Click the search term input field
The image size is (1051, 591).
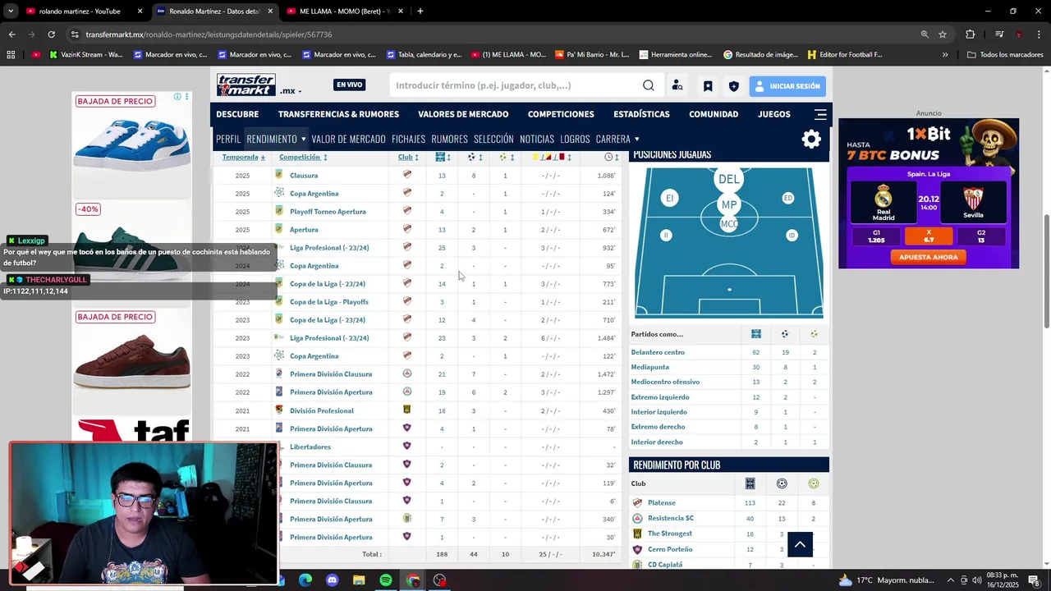516,85
